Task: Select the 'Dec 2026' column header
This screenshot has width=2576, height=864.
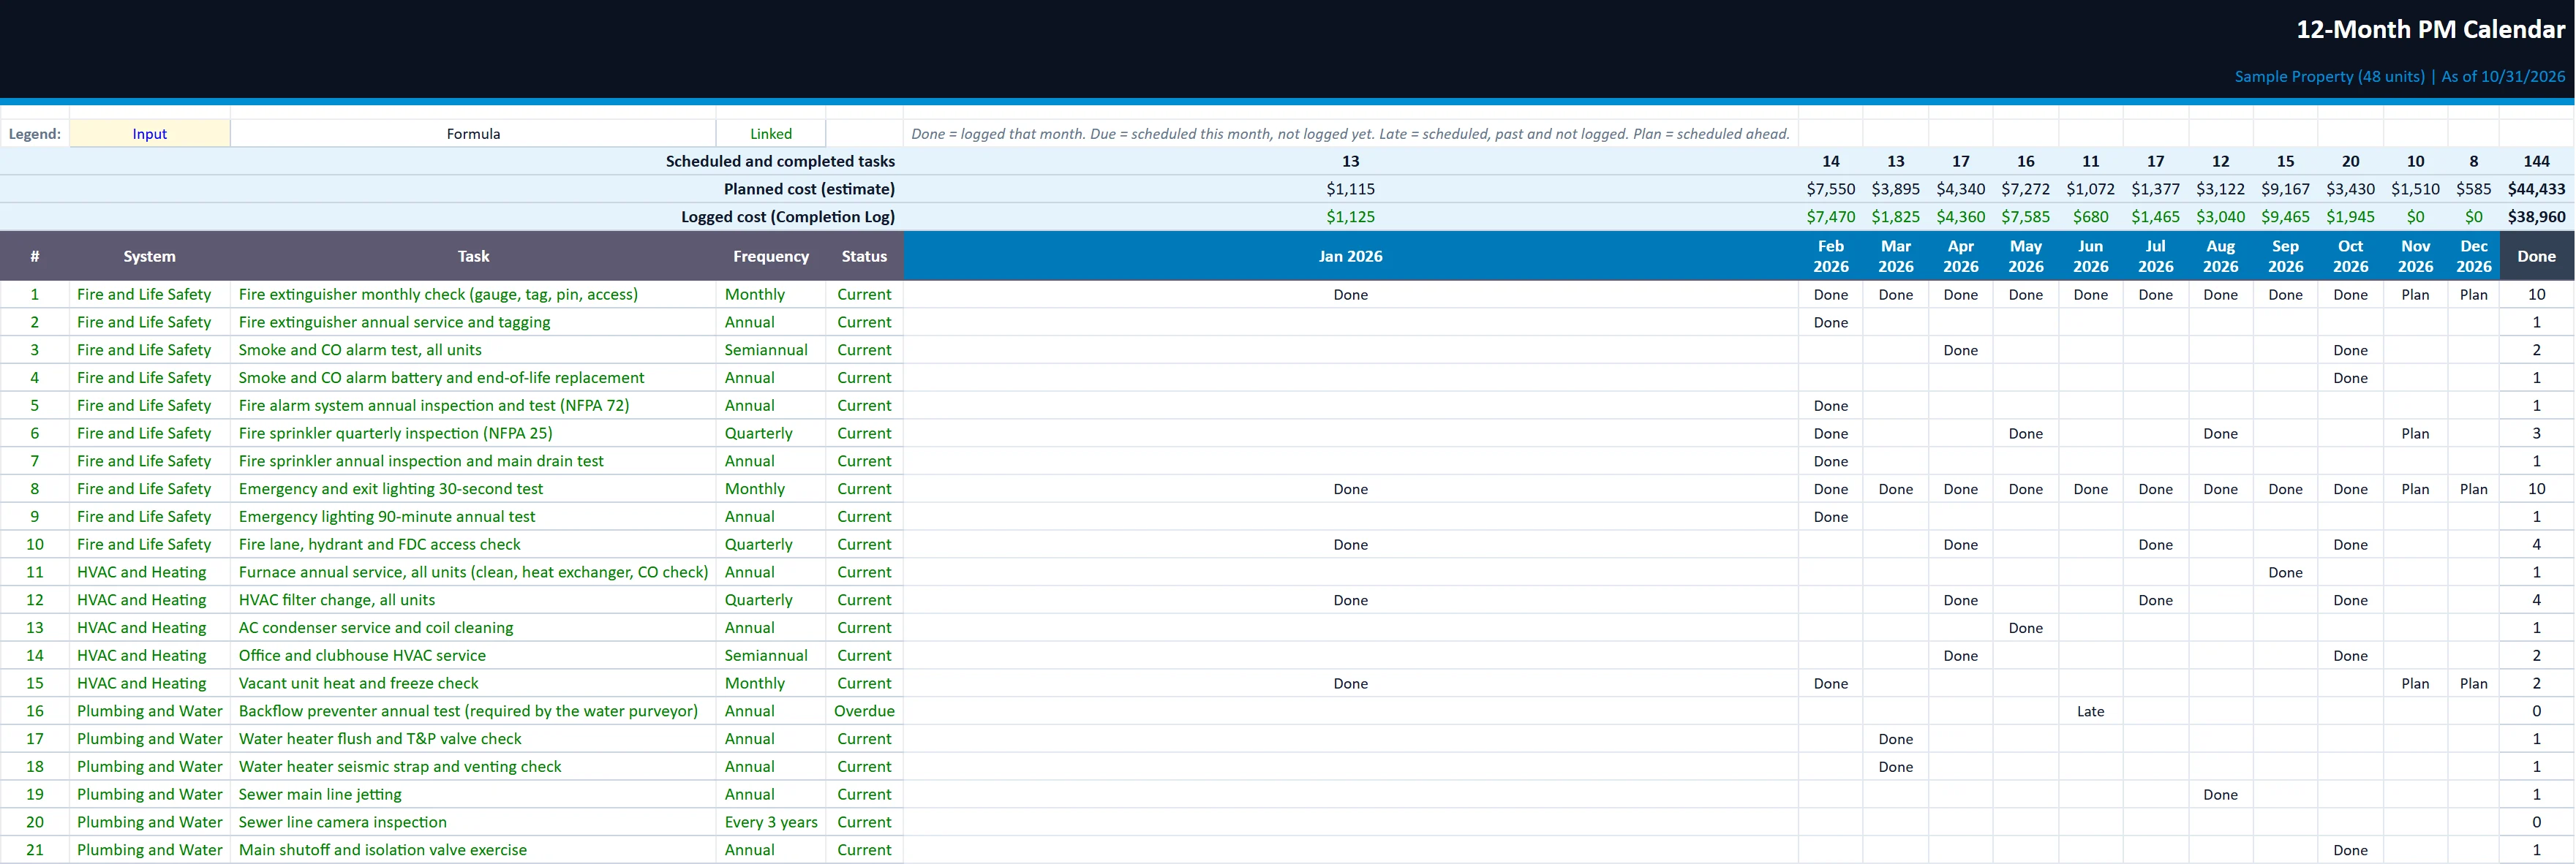Action: pos(2474,257)
